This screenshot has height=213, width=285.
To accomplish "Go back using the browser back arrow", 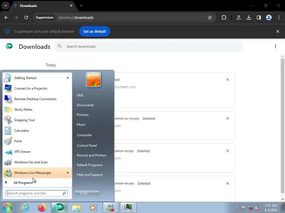I will (6, 17).
